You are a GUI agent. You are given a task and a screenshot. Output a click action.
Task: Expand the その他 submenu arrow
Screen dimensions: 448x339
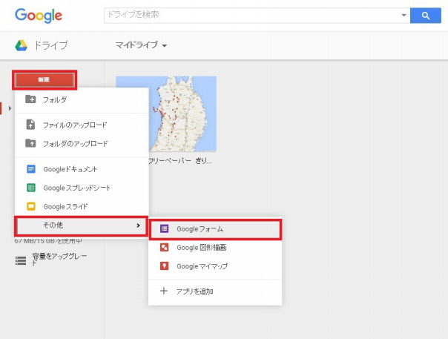[x=138, y=226]
